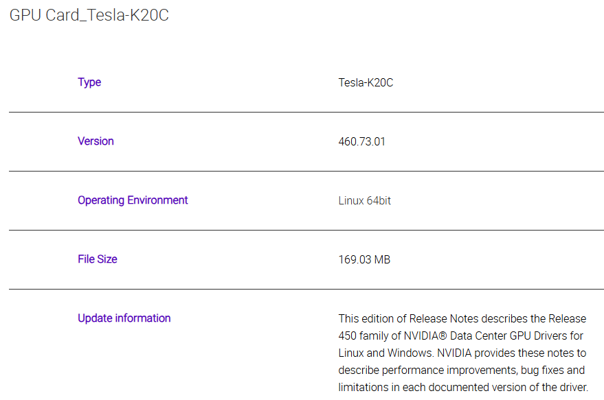604x400 pixels.
Task: Click the "GPU Card_Tesla-K20C" page heading
Action: (89, 15)
